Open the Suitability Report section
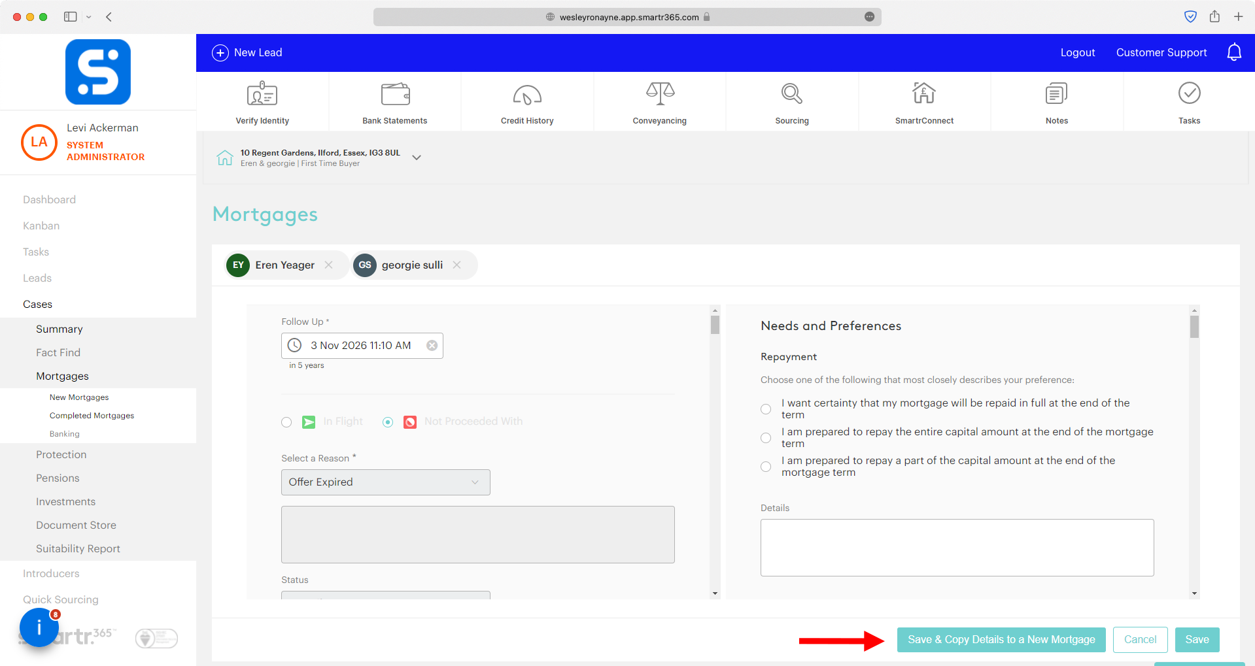 click(78, 549)
